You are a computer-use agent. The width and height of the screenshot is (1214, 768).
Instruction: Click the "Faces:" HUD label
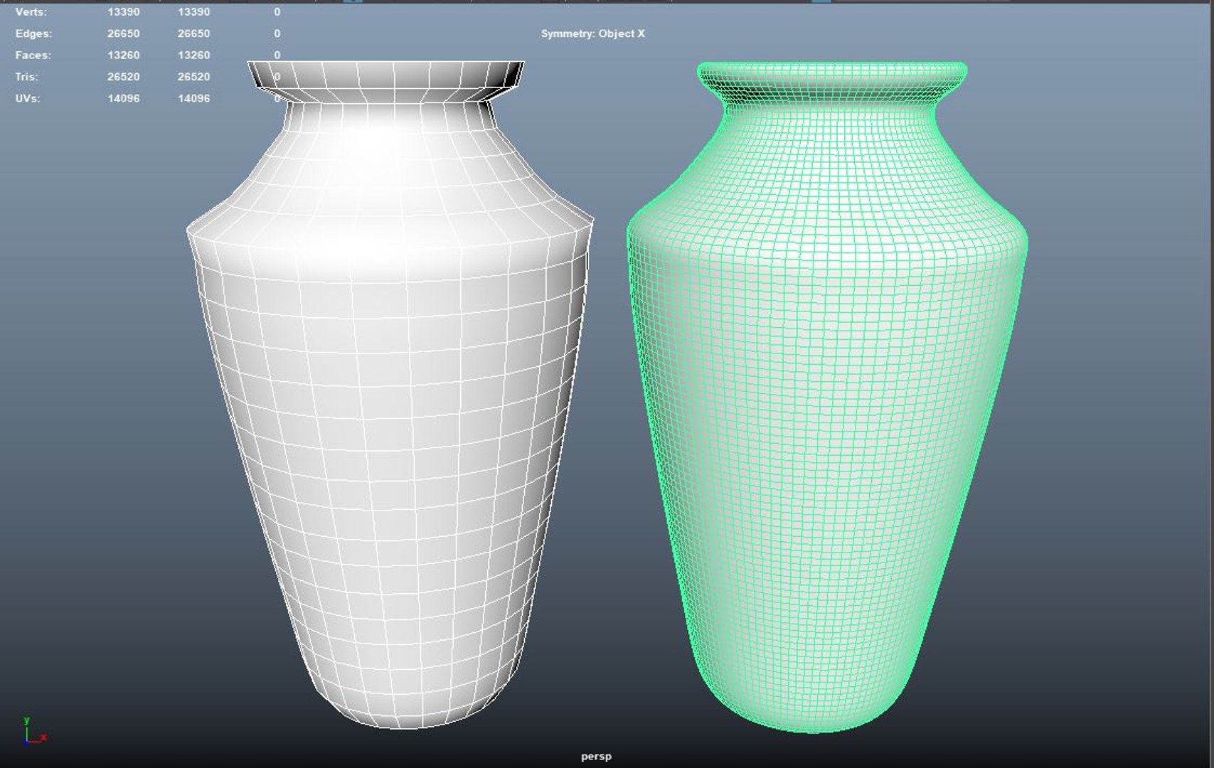(x=33, y=55)
